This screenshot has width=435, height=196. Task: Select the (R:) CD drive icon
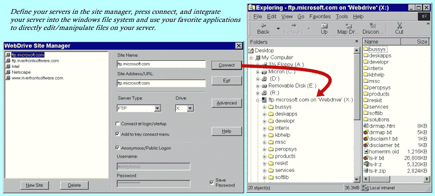[x=265, y=92]
